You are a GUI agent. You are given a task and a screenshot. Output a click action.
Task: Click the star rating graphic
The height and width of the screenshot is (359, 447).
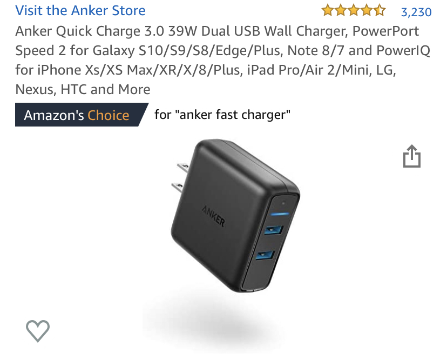tap(354, 11)
